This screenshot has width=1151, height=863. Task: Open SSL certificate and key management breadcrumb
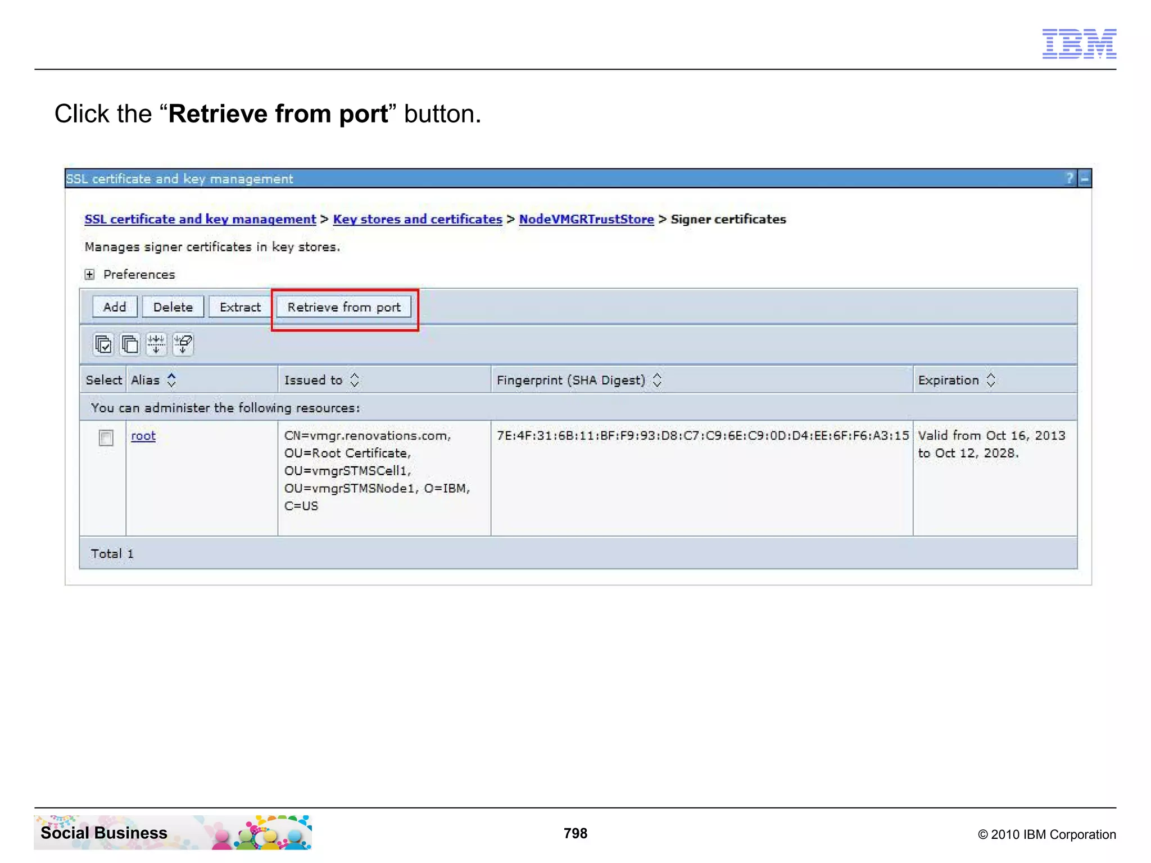(200, 219)
